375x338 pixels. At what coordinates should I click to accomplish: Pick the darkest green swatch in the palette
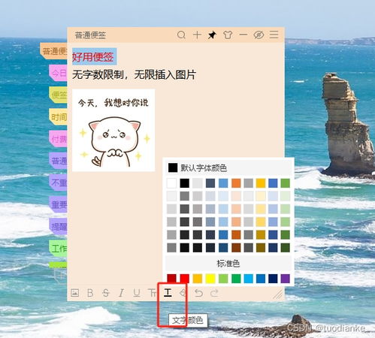[x=286, y=248]
